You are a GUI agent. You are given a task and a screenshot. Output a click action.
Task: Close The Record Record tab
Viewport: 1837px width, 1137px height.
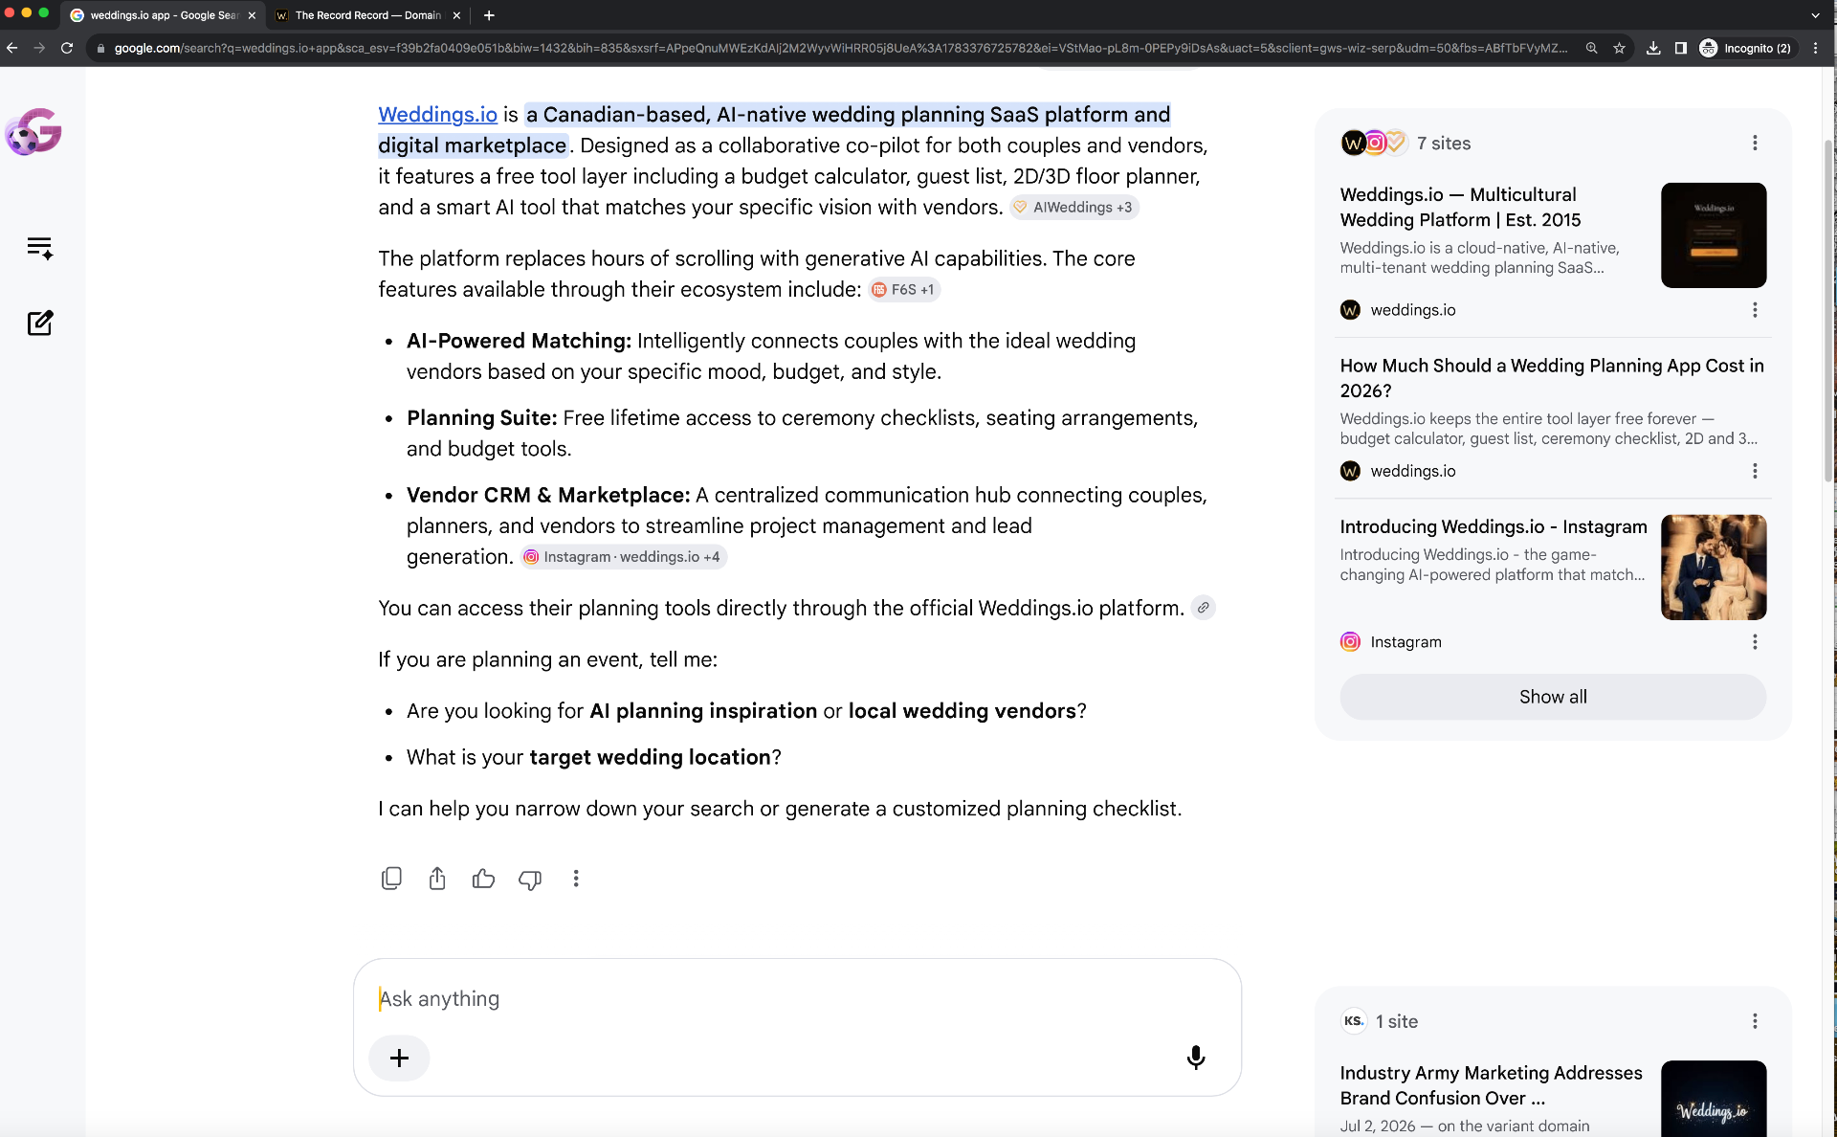[456, 15]
